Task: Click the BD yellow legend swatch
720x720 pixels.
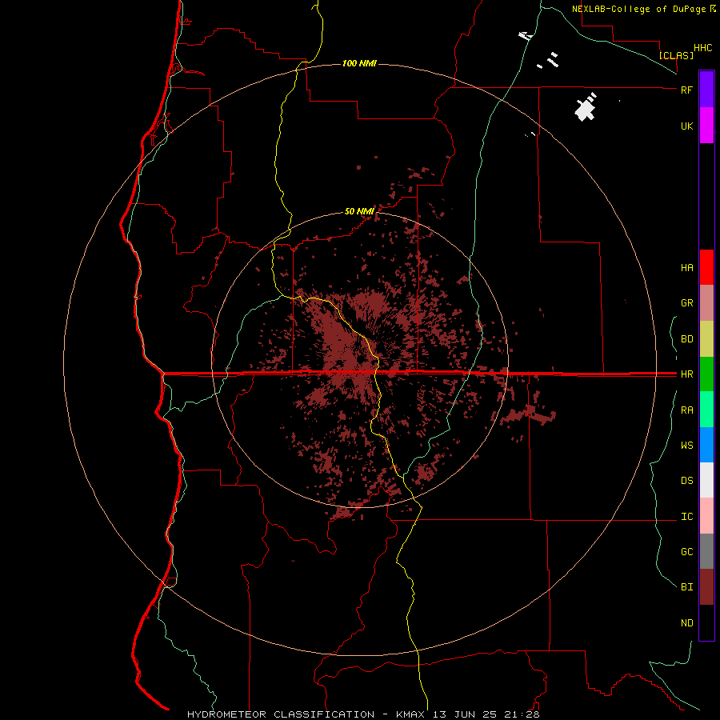Action: (x=706, y=338)
